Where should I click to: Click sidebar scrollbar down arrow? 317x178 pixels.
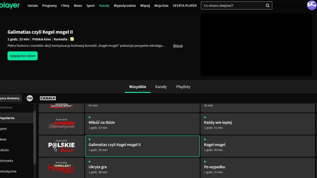click(34, 163)
